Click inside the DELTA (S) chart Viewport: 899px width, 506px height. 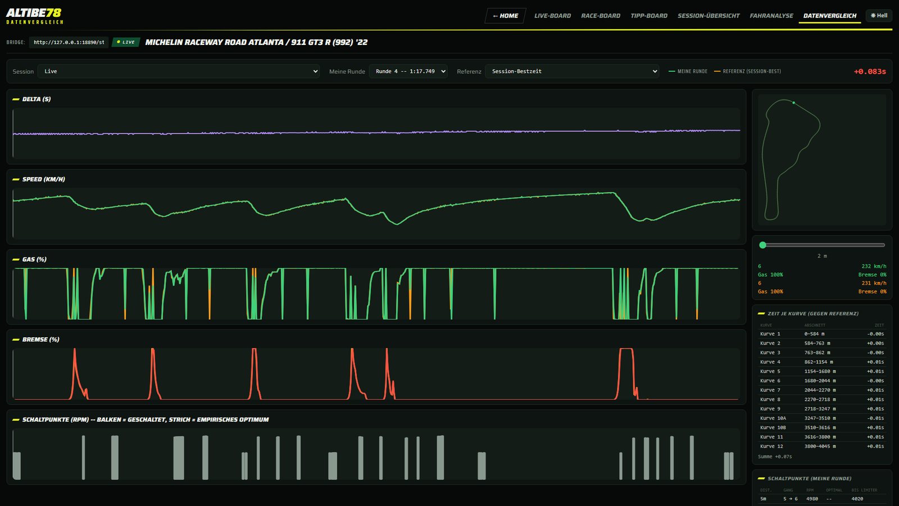[376, 133]
